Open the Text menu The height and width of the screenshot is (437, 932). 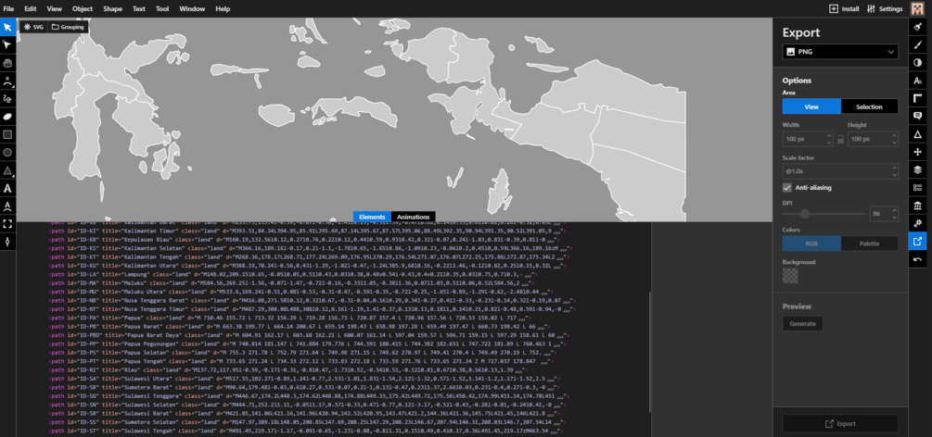click(x=138, y=9)
